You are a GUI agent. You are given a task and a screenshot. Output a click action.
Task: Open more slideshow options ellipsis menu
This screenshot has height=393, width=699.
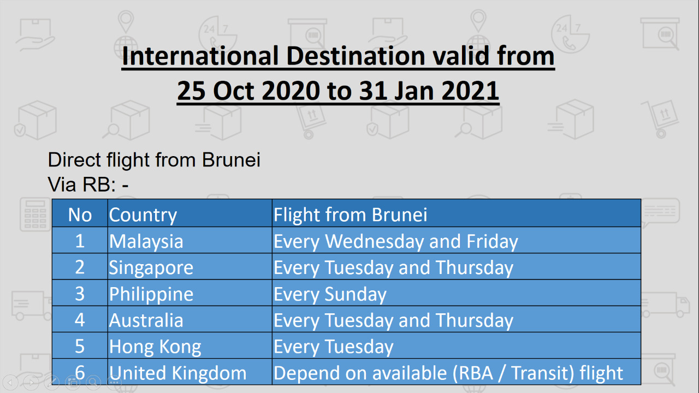pyautogui.click(x=114, y=383)
